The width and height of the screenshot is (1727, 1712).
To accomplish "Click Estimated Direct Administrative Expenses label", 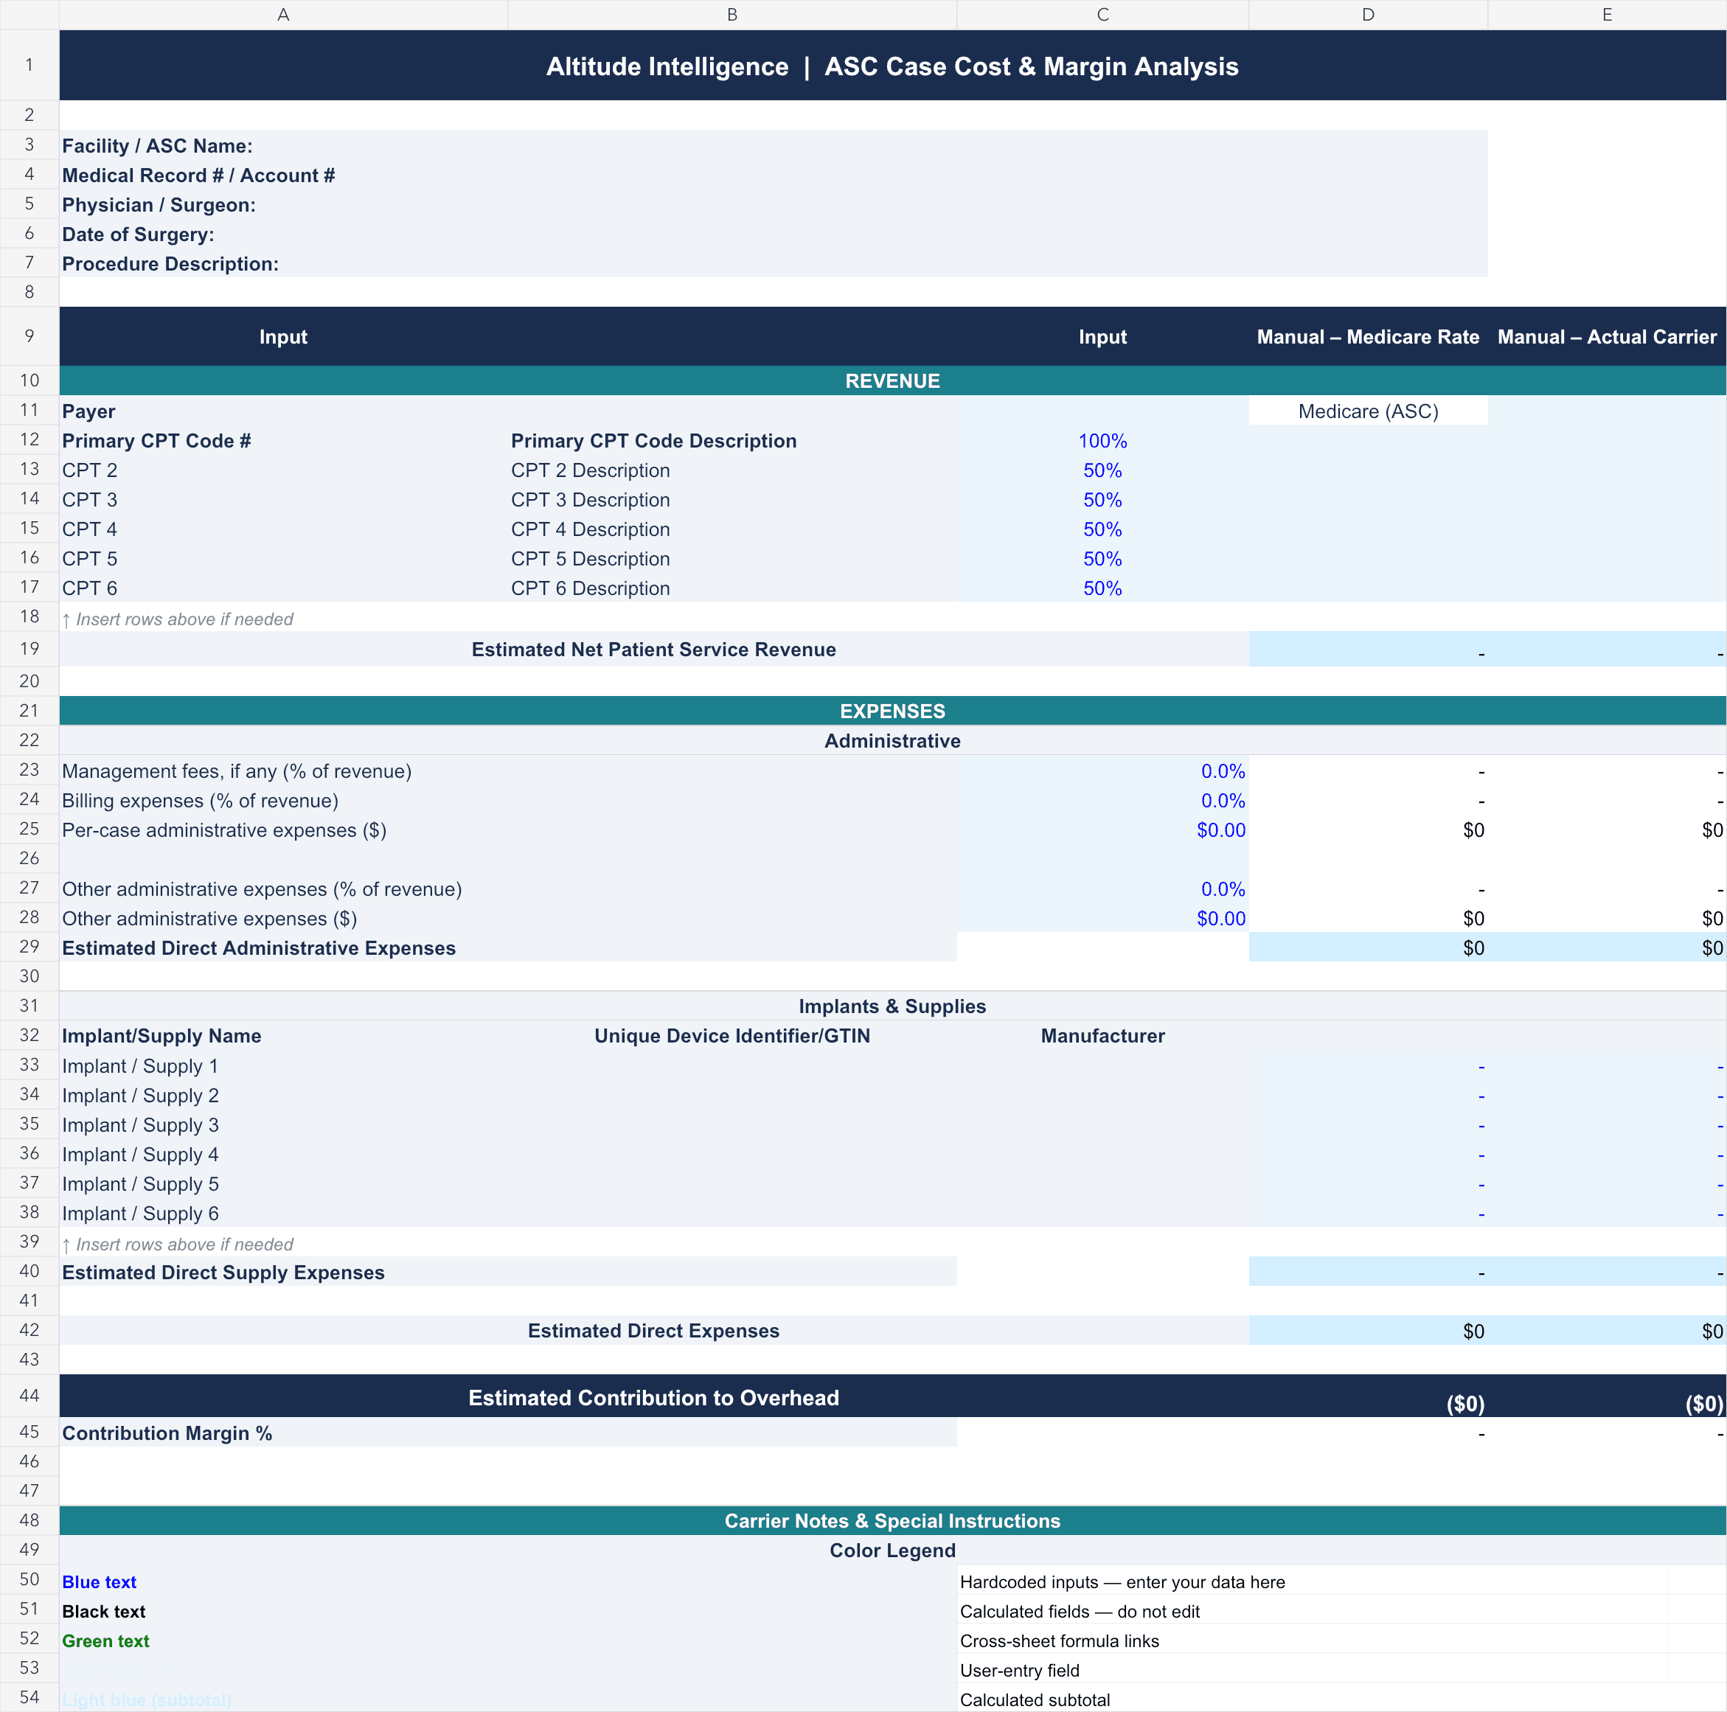I will [258, 948].
